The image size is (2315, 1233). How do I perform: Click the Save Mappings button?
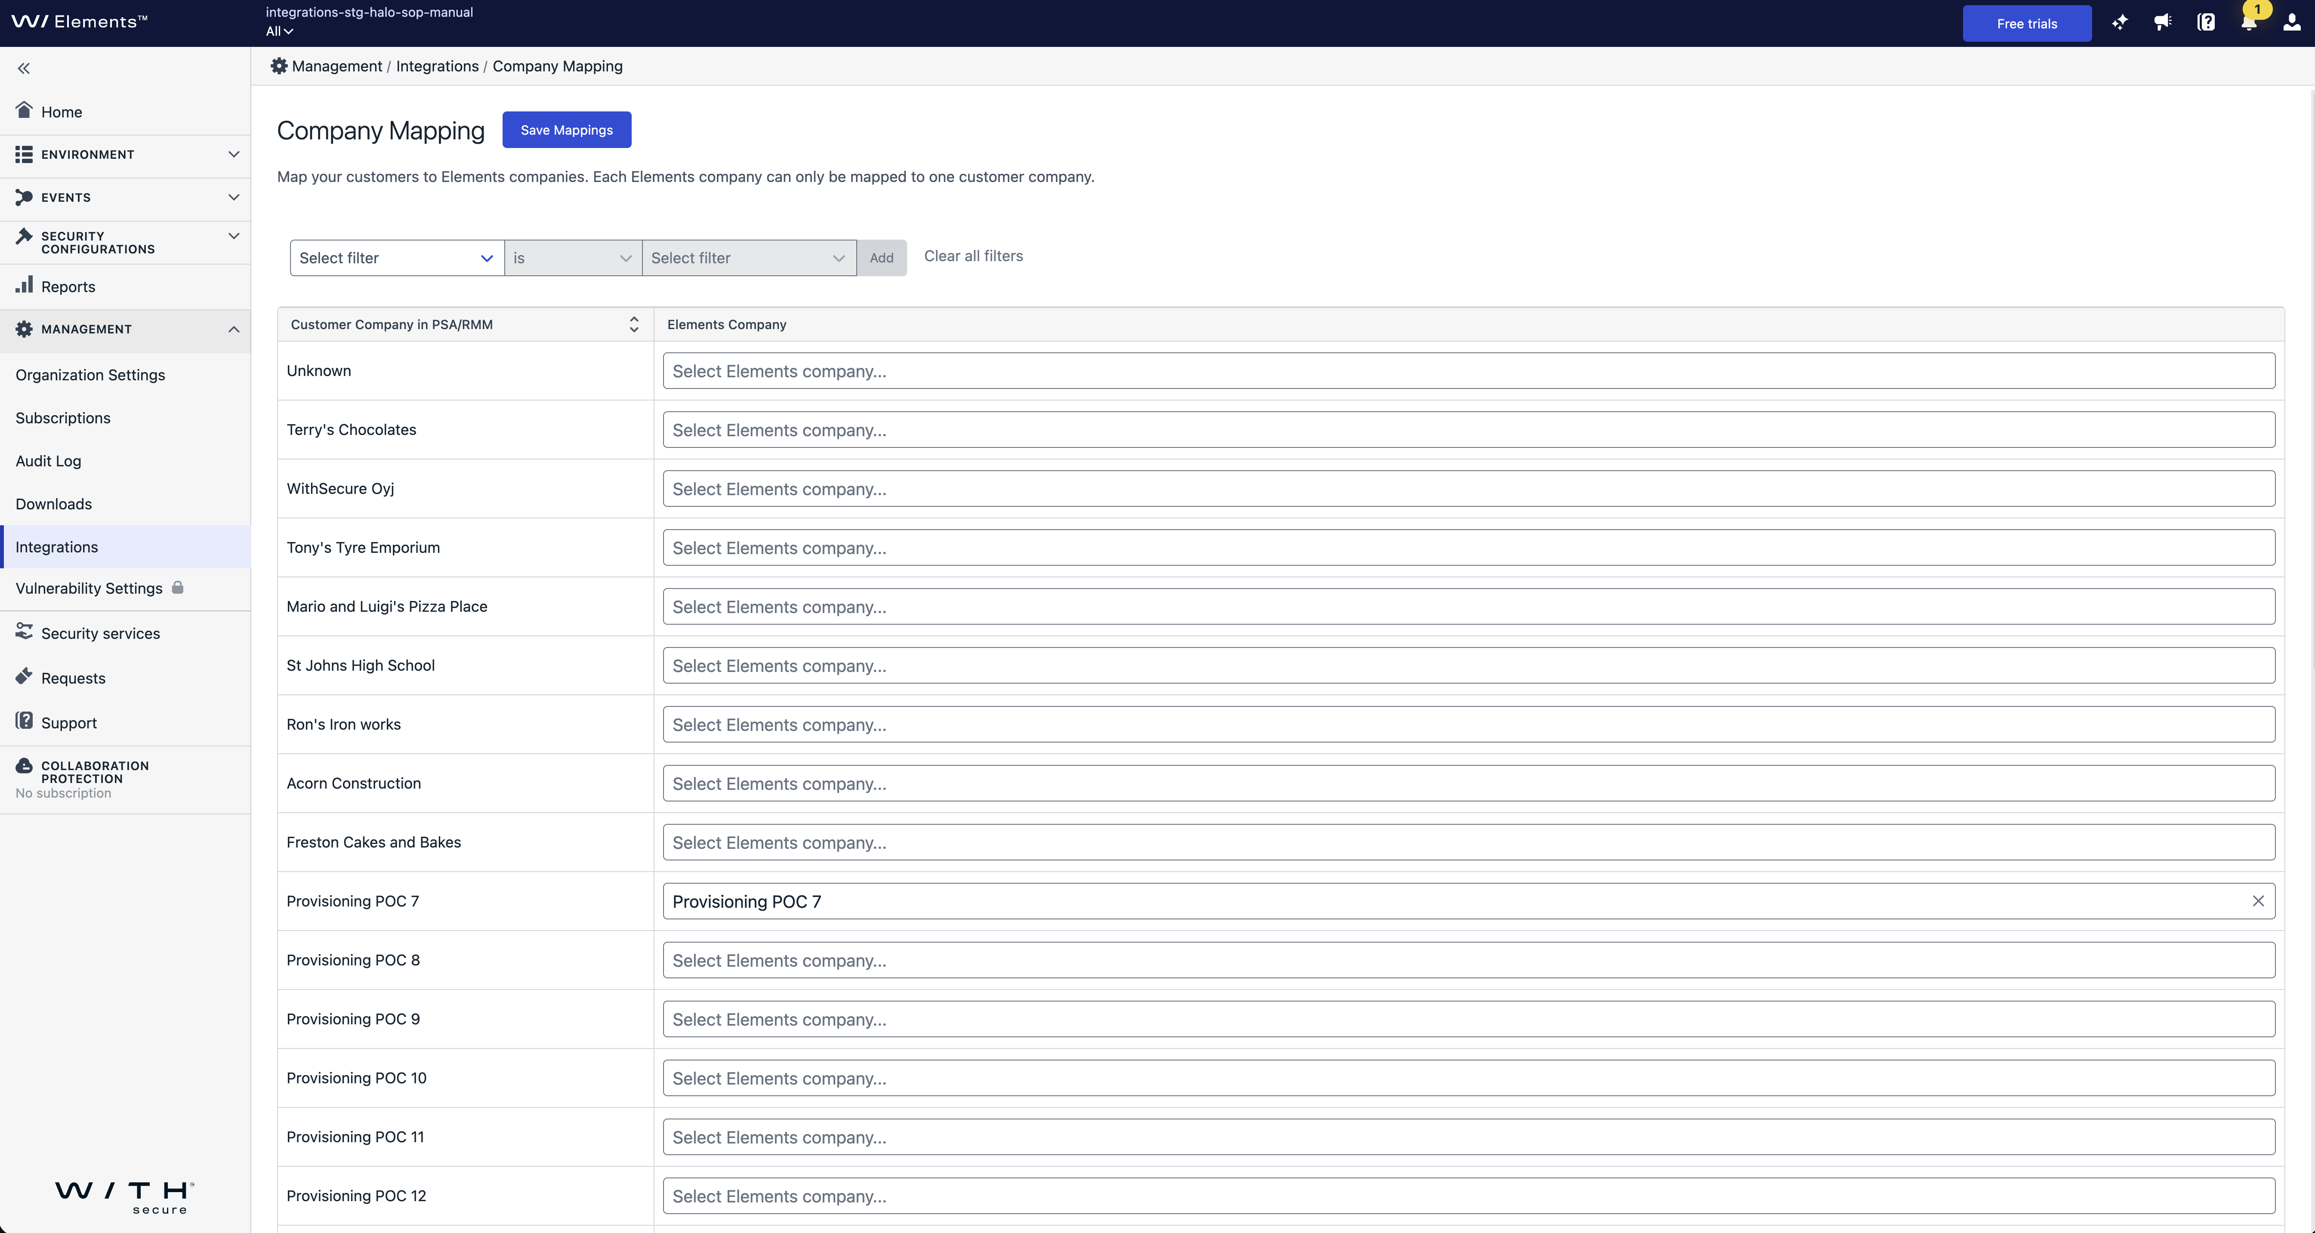coord(567,130)
